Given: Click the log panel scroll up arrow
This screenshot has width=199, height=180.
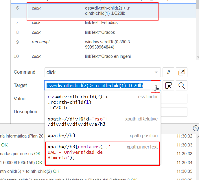Looking at the screenshot, I should [x=198, y=137].
